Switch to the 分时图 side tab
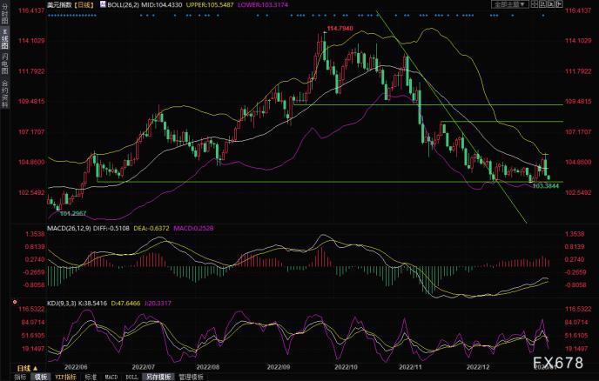The width and height of the screenshot is (599, 381). [4, 14]
